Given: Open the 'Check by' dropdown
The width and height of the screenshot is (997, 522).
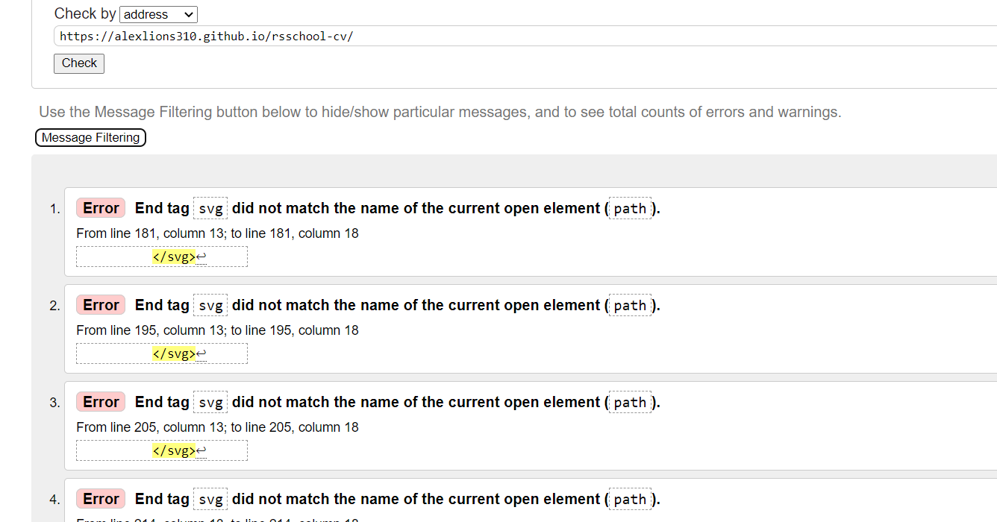Looking at the screenshot, I should click(158, 14).
